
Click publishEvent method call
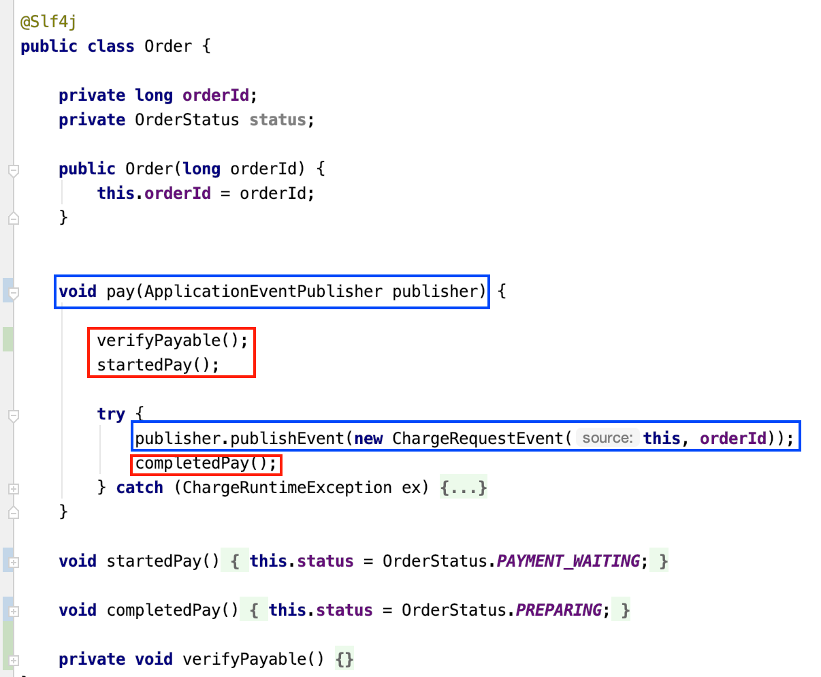(x=288, y=439)
